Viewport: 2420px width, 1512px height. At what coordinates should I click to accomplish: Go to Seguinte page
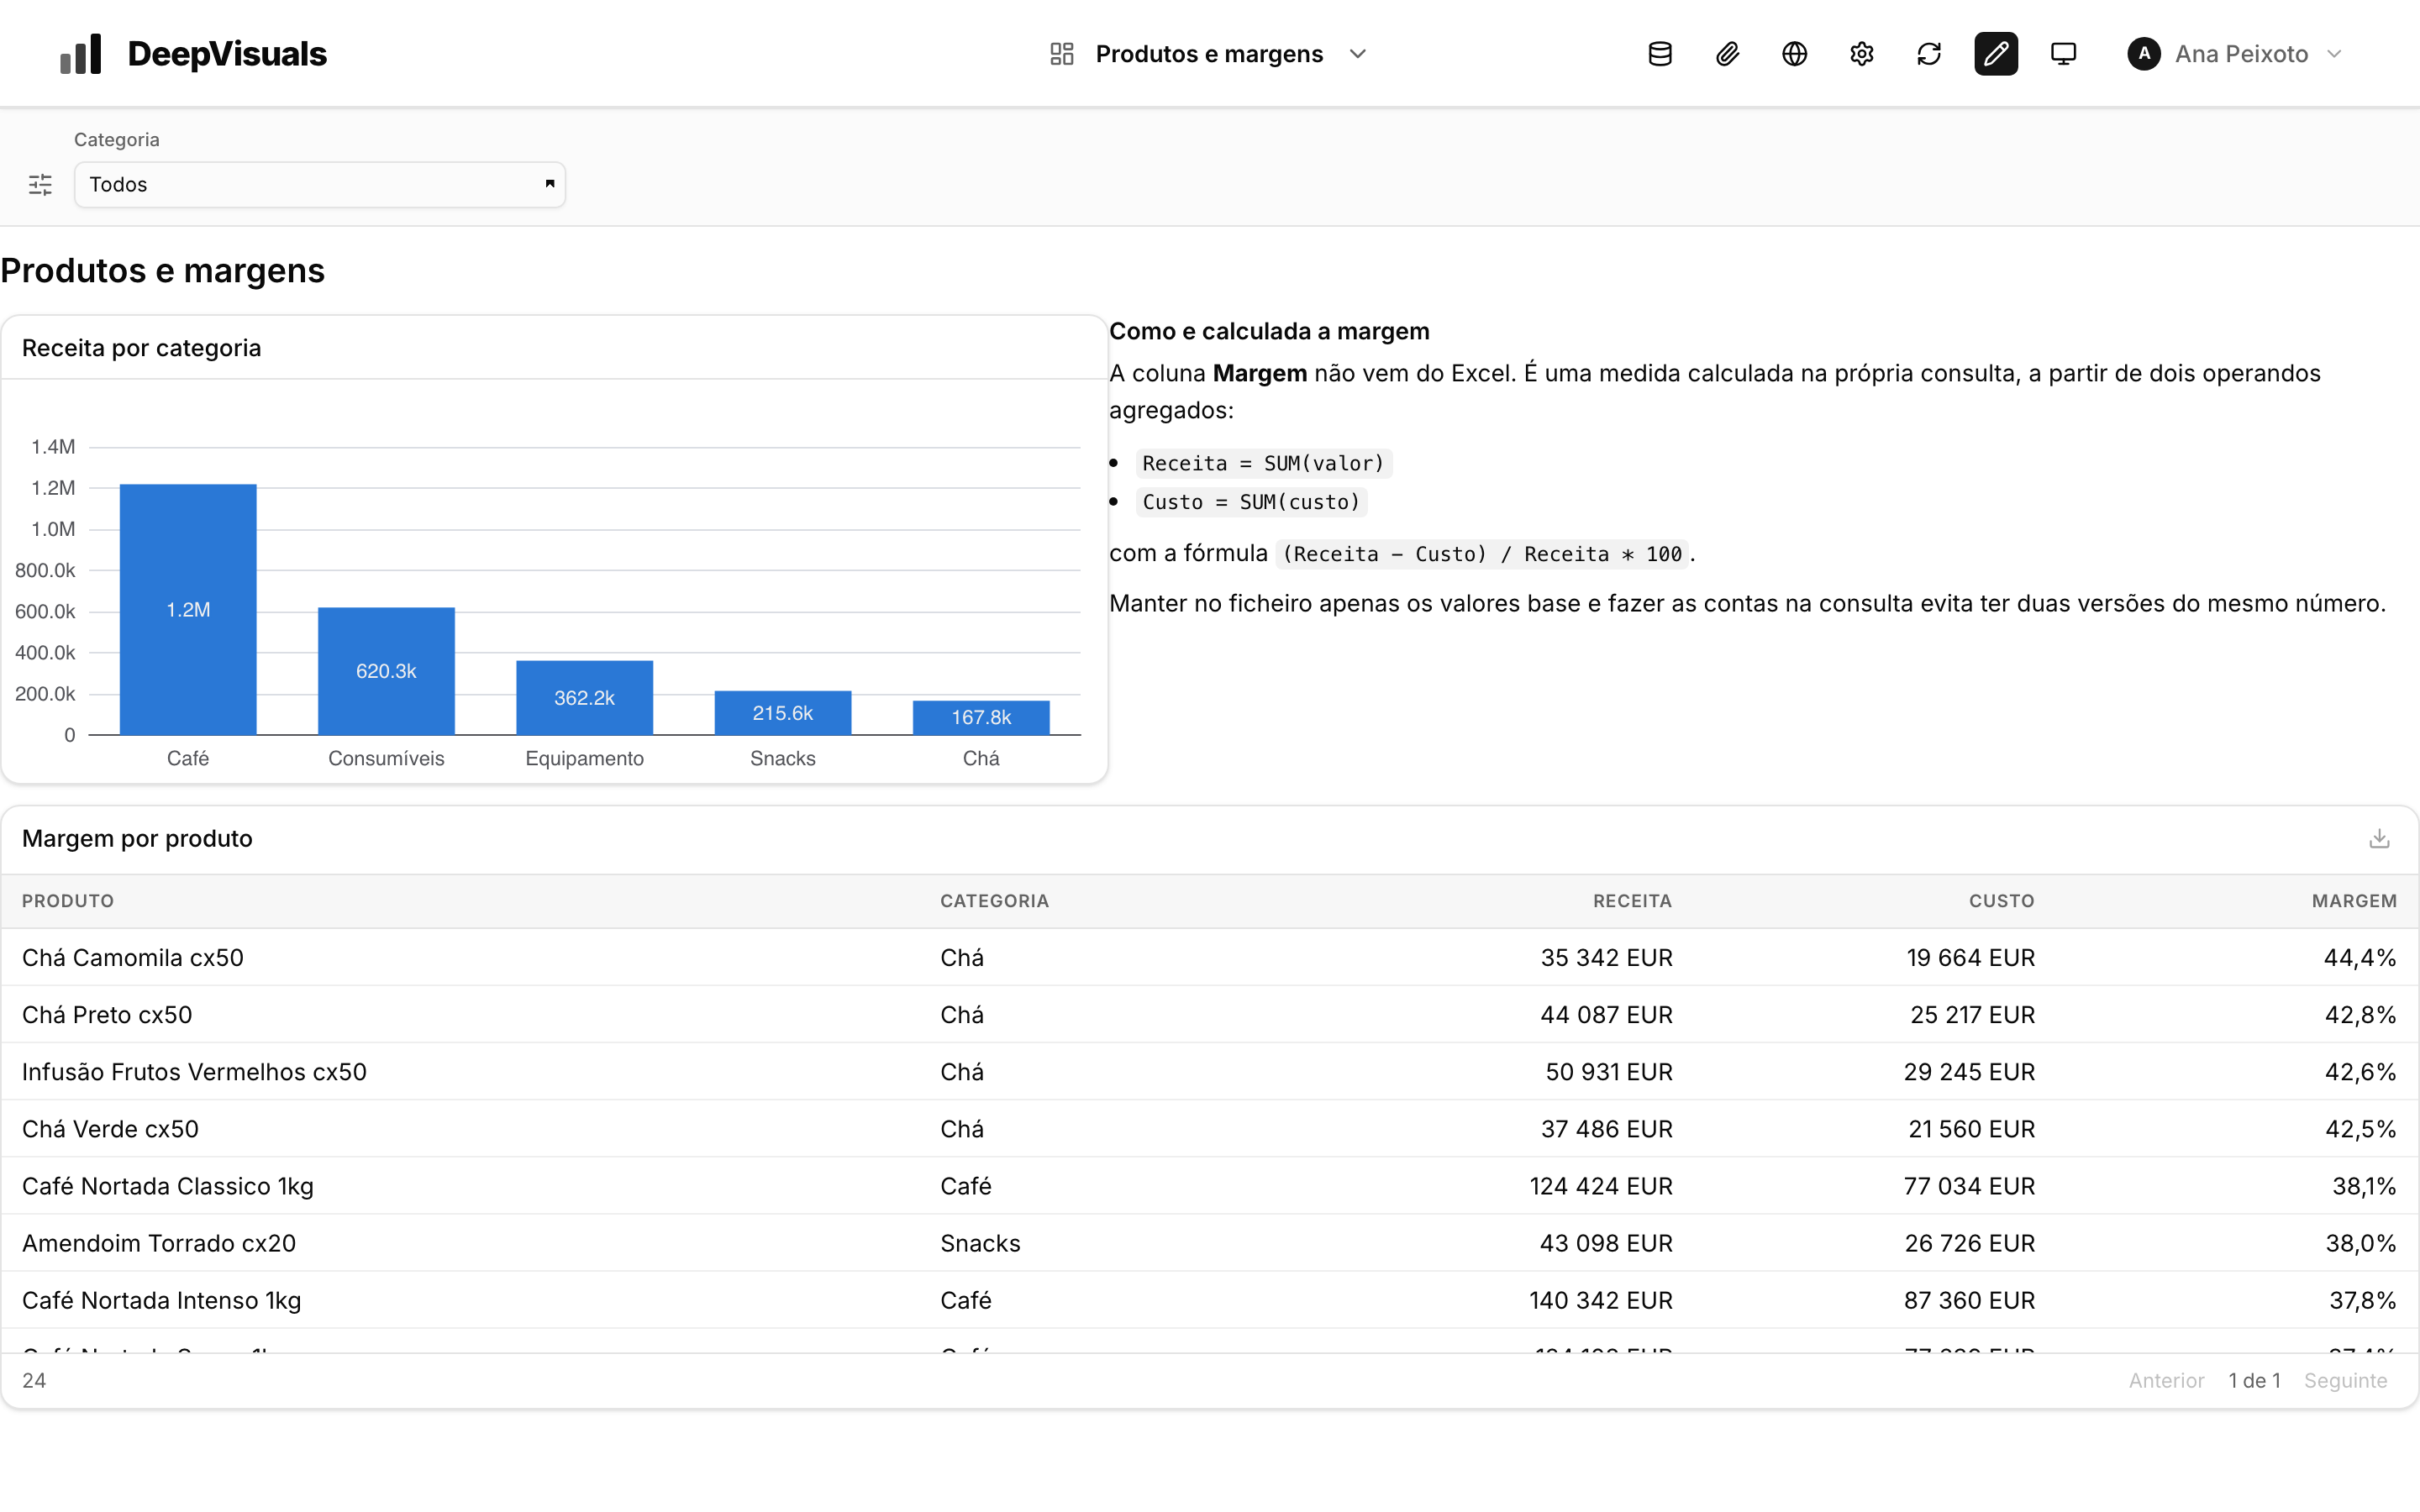click(2345, 1380)
